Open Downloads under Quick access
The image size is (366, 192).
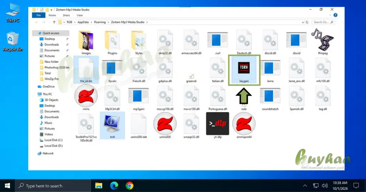pyautogui.click(x=51, y=45)
